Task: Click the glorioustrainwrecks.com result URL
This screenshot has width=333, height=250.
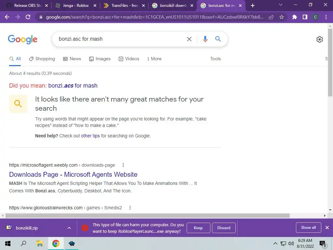Action: coord(65,208)
